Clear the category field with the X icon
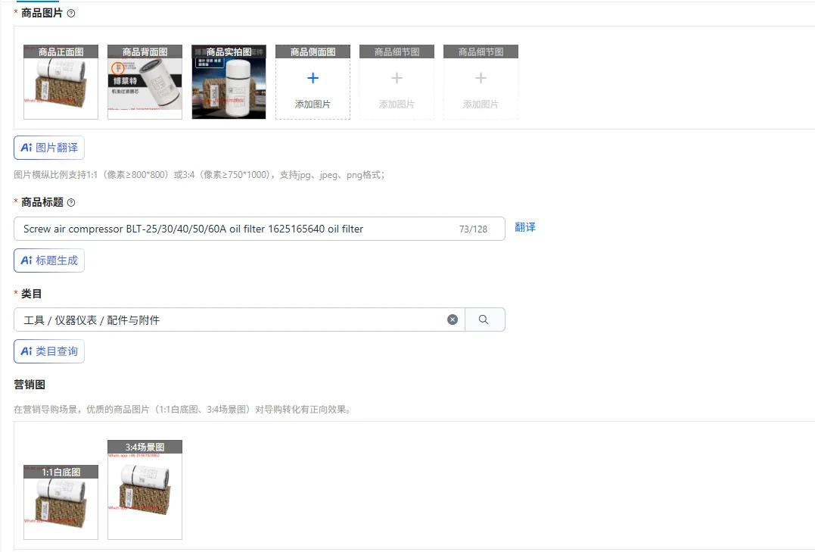 (453, 320)
